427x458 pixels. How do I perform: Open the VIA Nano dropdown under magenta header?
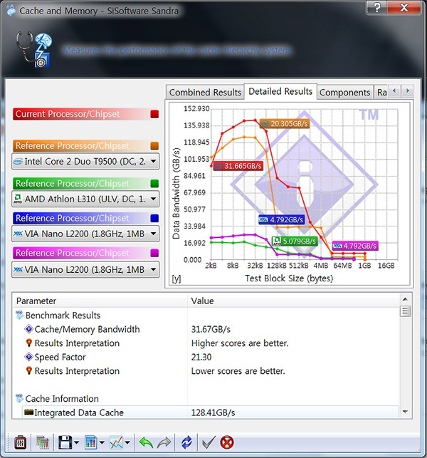(x=85, y=269)
